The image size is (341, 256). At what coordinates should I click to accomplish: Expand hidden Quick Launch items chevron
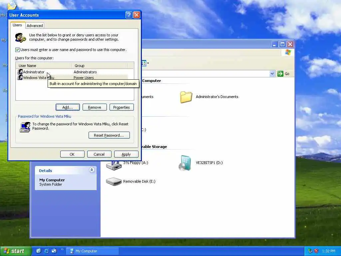pos(62,249)
